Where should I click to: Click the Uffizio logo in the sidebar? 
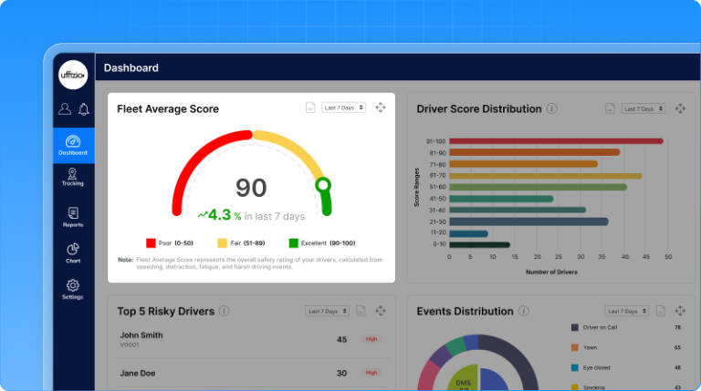[x=73, y=77]
